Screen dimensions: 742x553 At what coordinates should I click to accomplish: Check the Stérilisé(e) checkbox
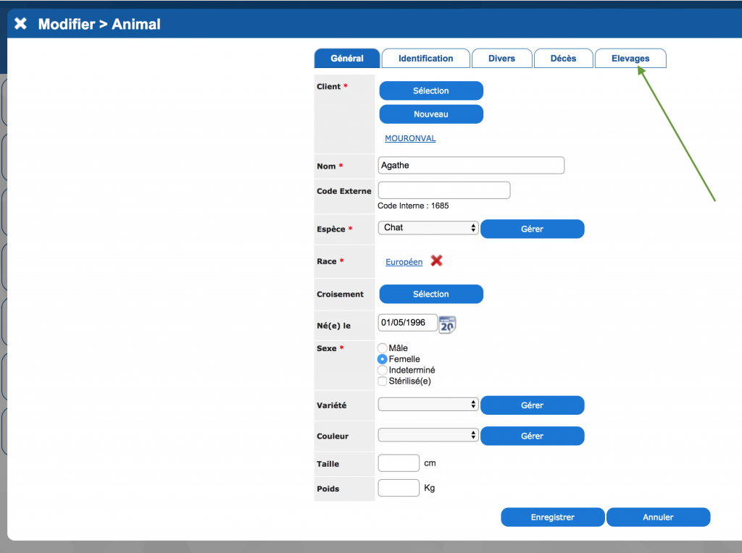[382, 381]
